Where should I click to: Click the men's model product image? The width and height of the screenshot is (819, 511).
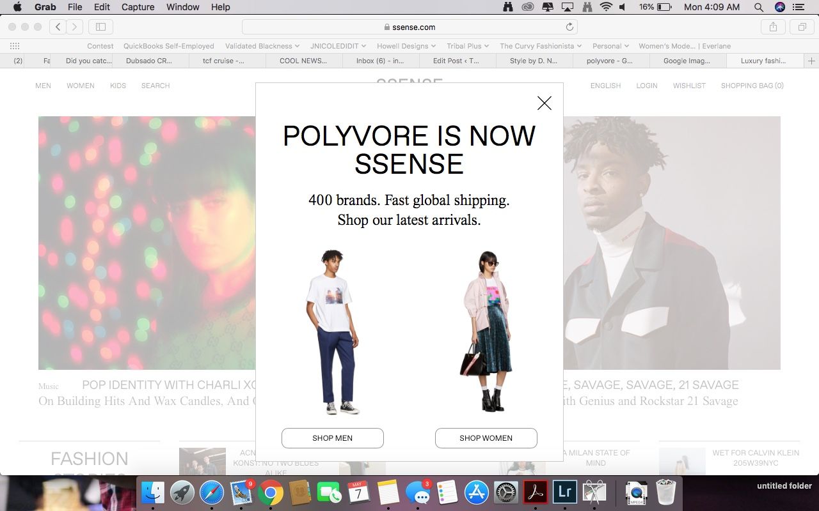[x=333, y=332]
